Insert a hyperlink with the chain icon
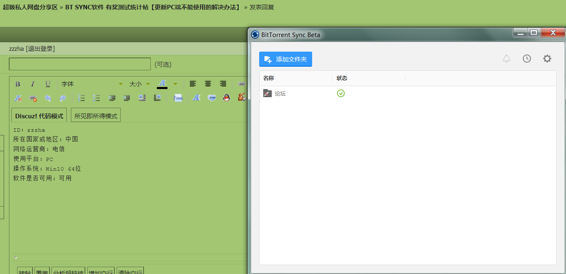The width and height of the screenshot is (566, 274). click(242, 84)
